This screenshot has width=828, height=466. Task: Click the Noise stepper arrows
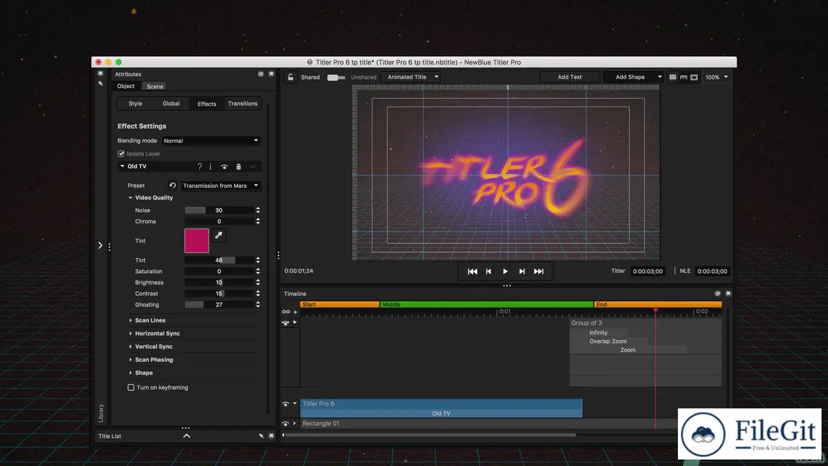pyautogui.click(x=258, y=210)
